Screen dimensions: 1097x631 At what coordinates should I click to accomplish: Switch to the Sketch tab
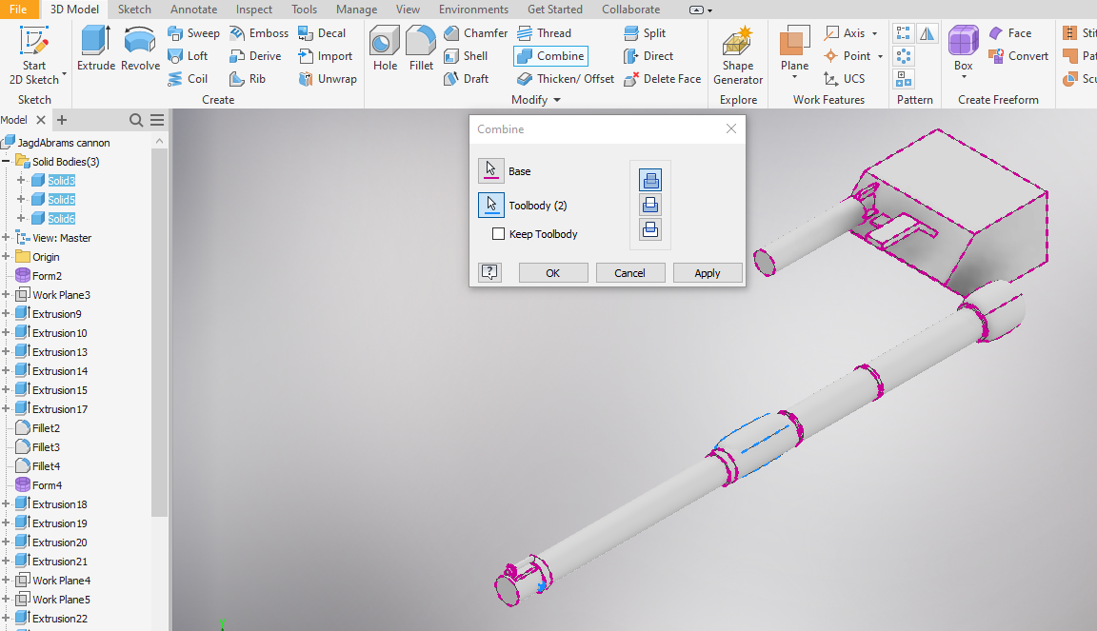(x=133, y=9)
